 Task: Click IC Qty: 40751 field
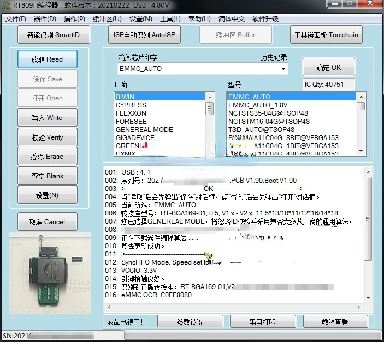coord(328,85)
